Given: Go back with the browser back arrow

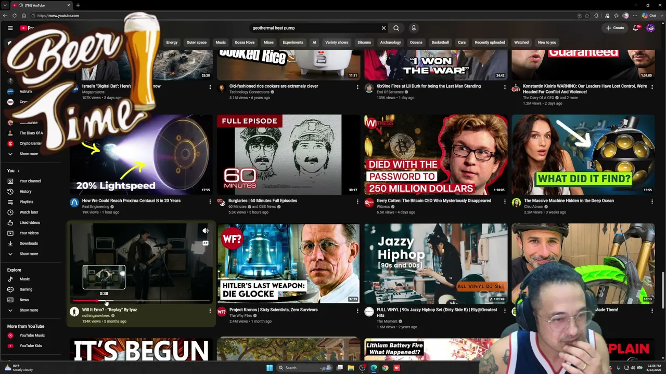Looking at the screenshot, I should pos(6,16).
